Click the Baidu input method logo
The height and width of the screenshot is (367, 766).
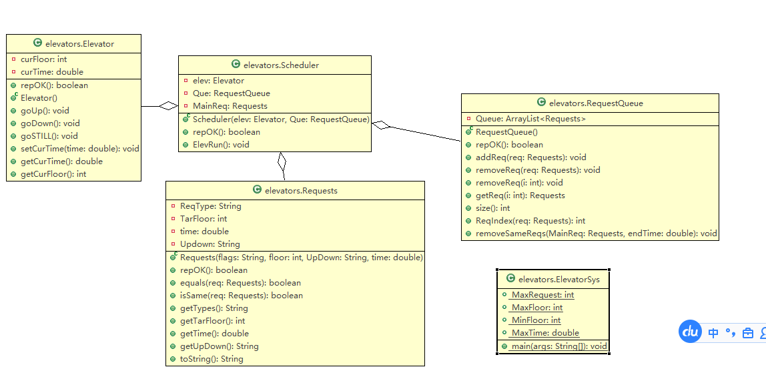click(690, 332)
